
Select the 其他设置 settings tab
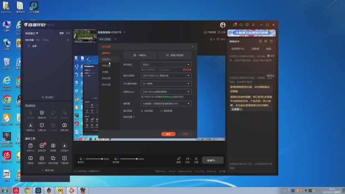(x=106, y=84)
